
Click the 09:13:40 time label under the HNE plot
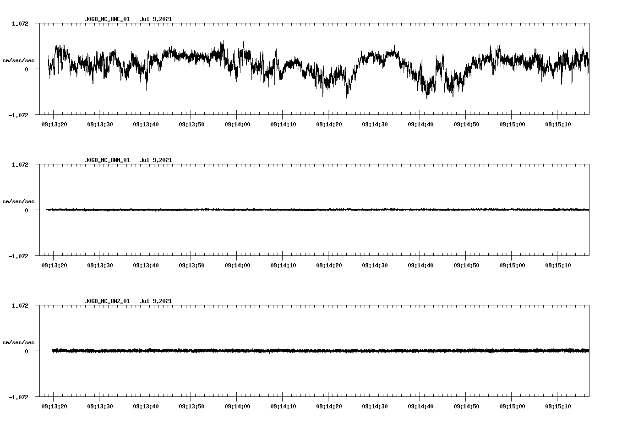pyautogui.click(x=146, y=124)
